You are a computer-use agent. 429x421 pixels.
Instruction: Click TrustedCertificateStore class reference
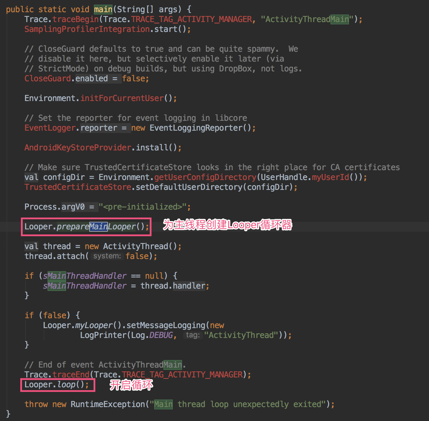coord(78,187)
